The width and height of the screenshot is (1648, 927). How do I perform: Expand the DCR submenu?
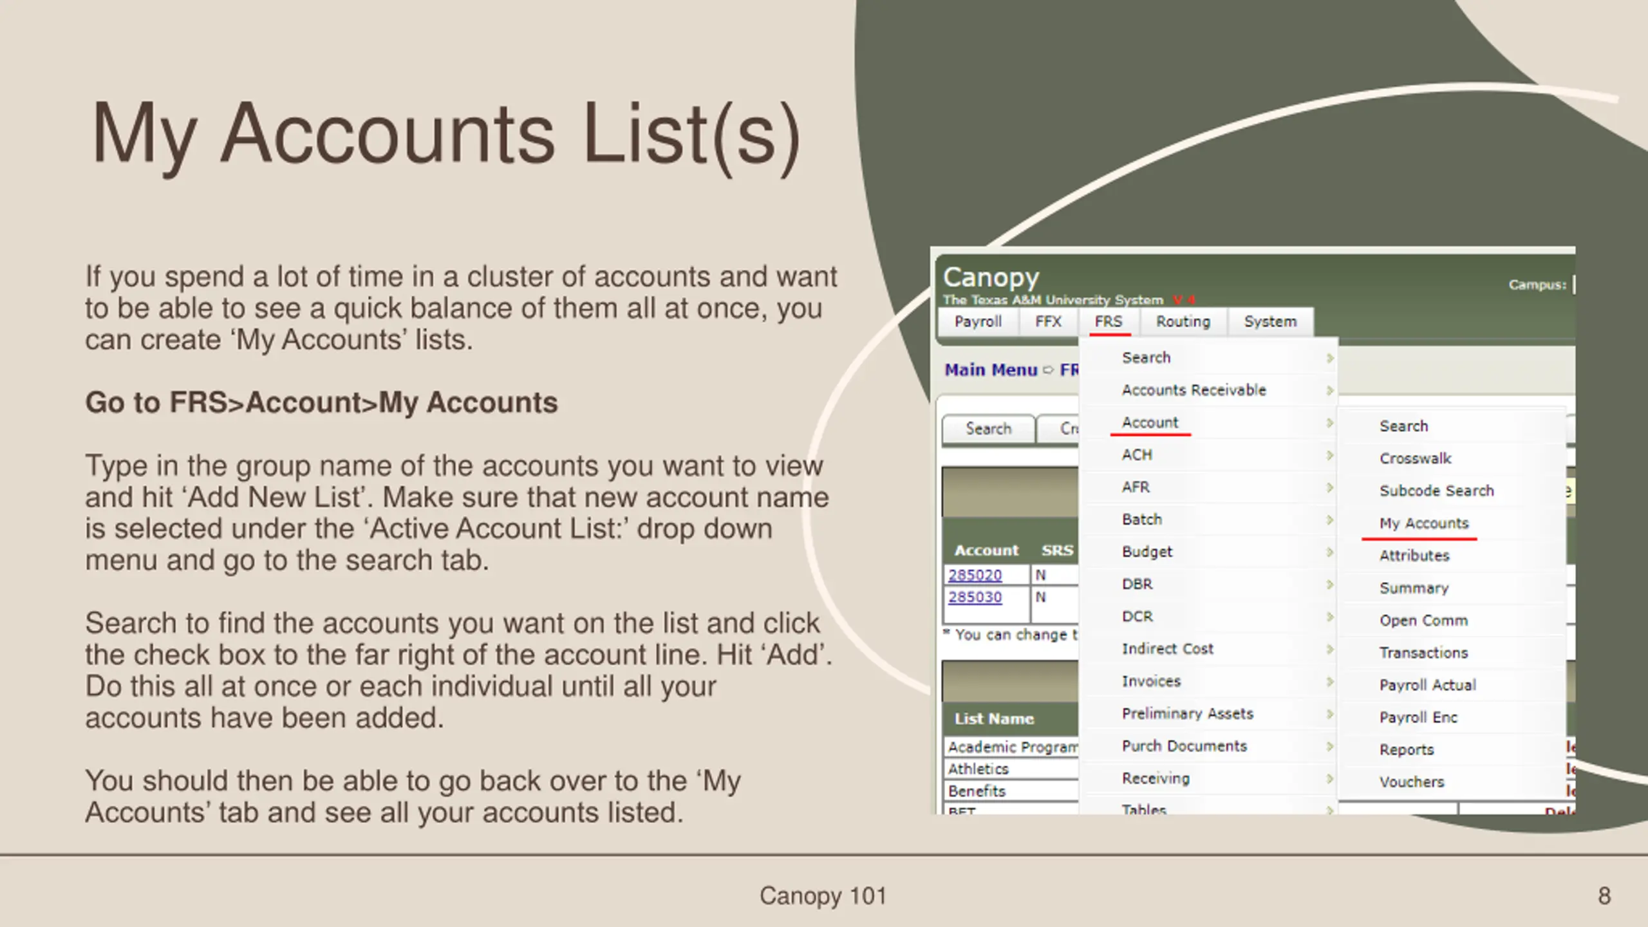pyautogui.click(x=1209, y=617)
